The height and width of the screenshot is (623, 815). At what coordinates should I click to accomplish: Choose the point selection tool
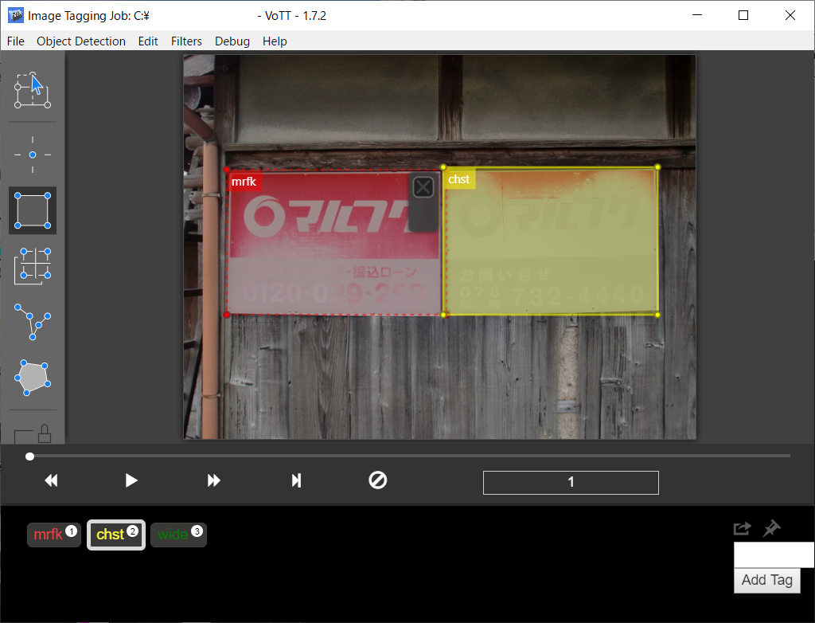[x=32, y=155]
